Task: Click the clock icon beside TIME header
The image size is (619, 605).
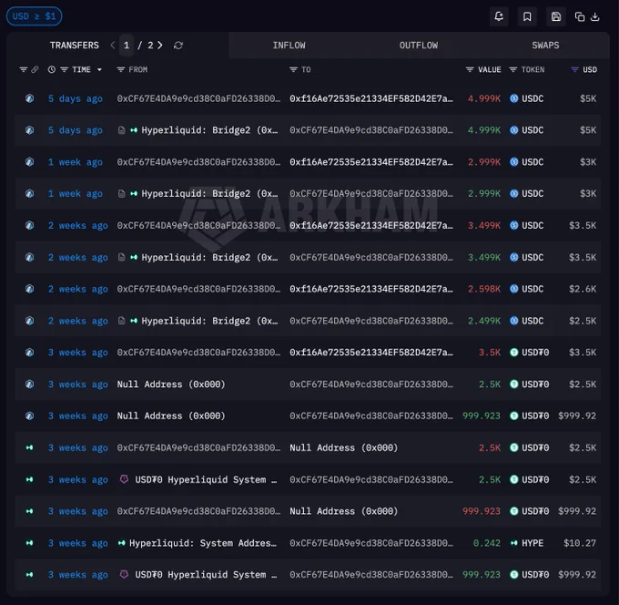Action: pos(52,69)
